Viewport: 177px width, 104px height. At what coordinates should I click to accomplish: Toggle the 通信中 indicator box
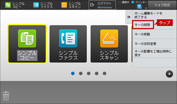120,2
